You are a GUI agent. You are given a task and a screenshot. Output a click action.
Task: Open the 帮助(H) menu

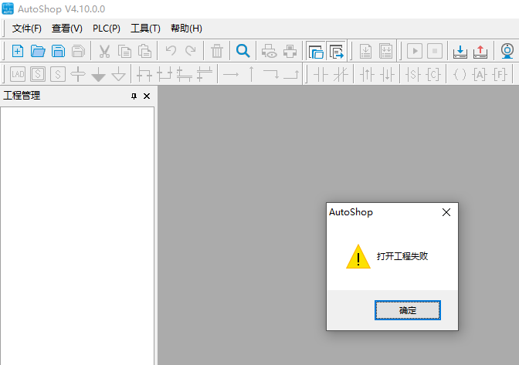(186, 29)
